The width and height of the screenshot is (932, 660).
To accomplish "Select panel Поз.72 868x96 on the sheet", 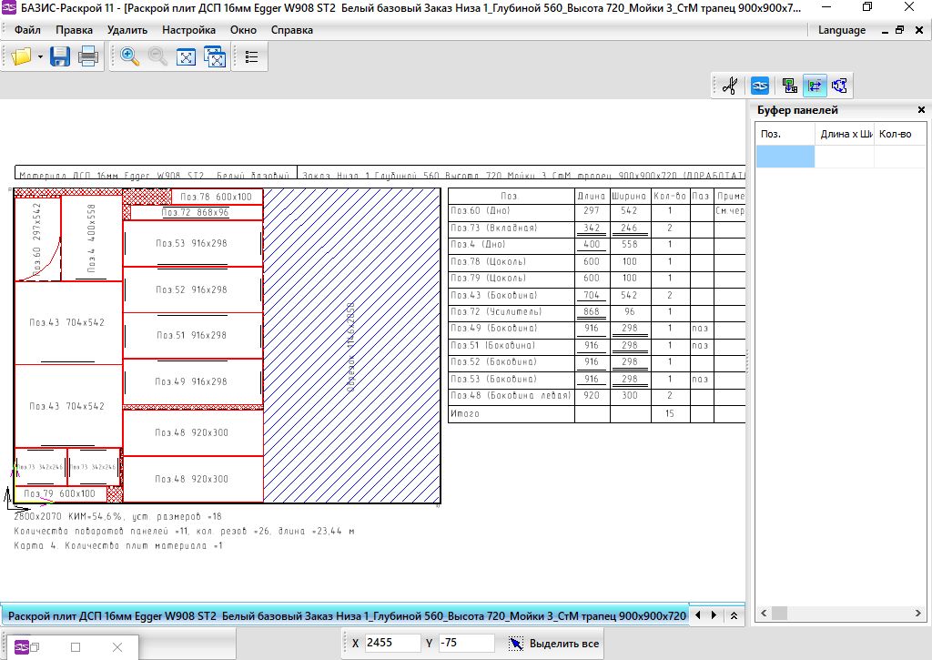I will 197,212.
